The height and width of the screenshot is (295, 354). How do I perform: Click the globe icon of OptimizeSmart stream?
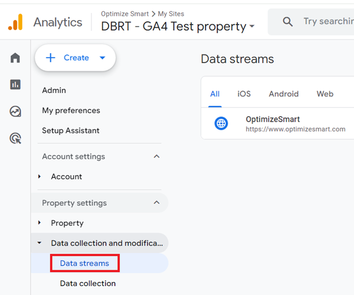point(221,123)
